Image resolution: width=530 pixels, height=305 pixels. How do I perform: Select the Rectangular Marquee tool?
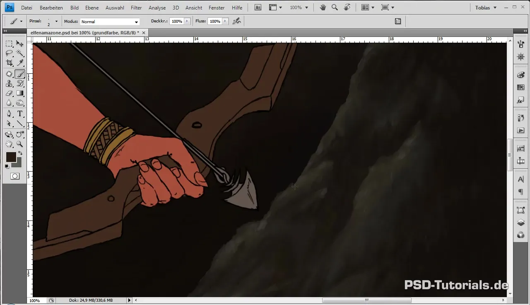tap(9, 44)
